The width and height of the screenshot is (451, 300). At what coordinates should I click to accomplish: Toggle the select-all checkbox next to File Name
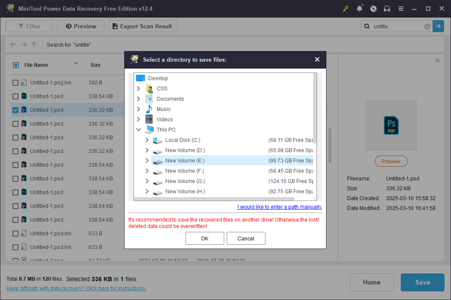point(16,65)
